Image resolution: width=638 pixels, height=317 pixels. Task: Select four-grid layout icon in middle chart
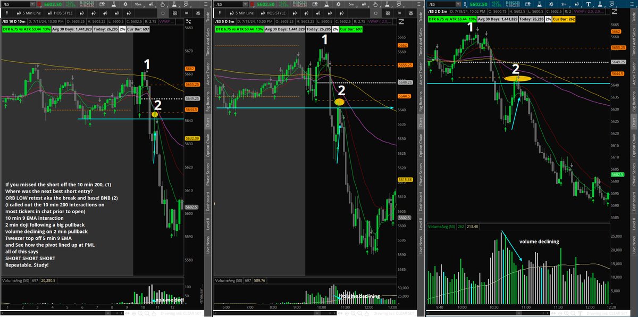point(388,13)
